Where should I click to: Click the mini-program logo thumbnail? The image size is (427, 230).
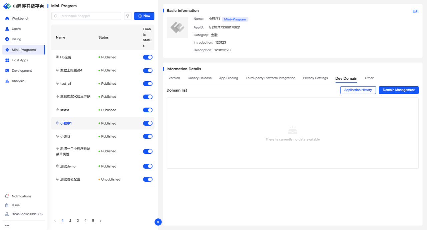coord(177,28)
